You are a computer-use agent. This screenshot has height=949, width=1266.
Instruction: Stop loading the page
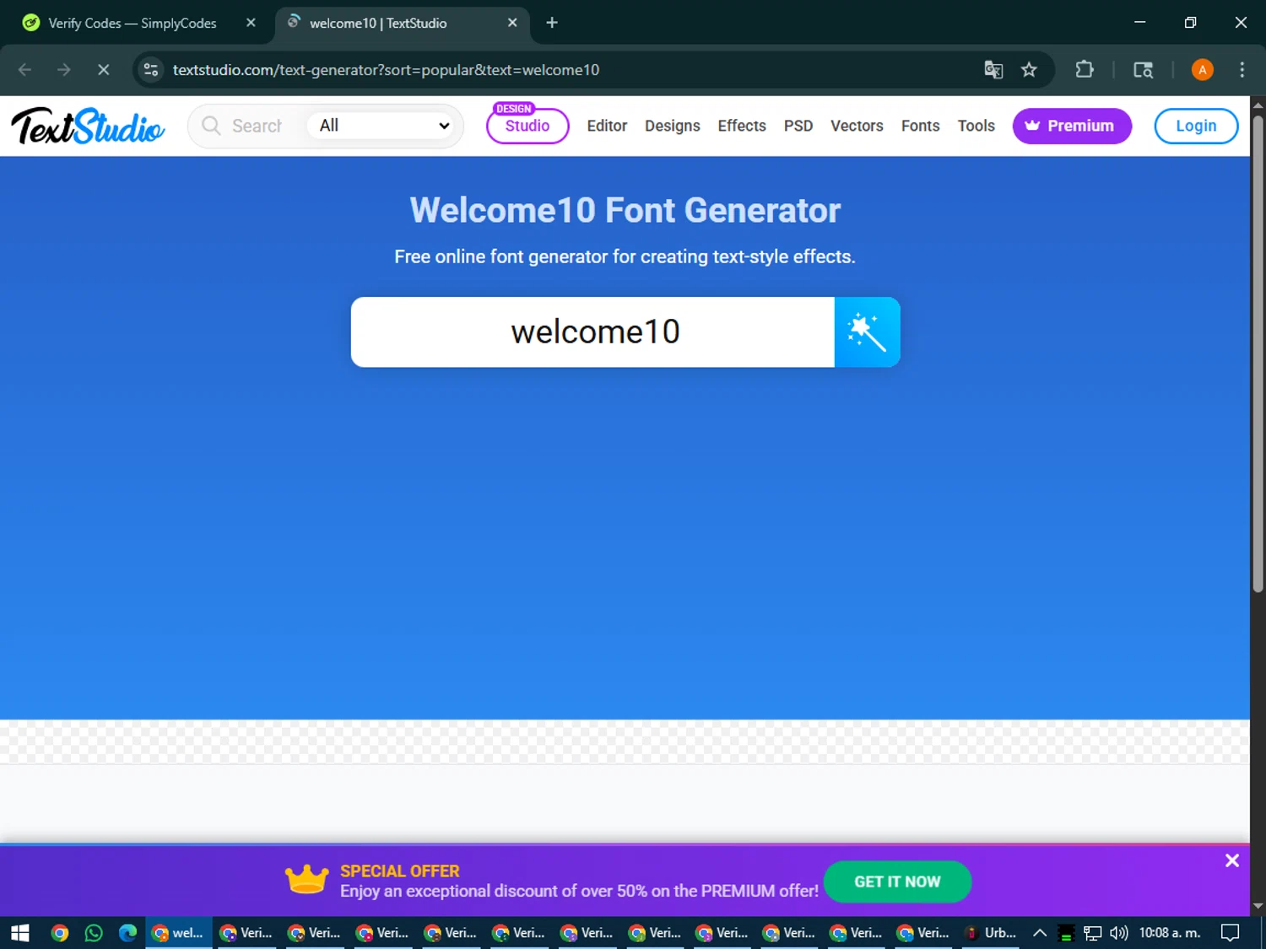(x=104, y=70)
